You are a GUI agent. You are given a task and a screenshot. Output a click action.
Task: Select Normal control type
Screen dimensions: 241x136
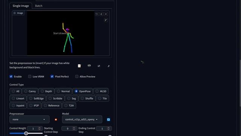63,91
